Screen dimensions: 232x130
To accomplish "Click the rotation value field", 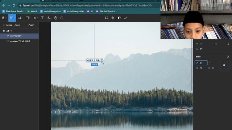I will click(x=200, y=49).
